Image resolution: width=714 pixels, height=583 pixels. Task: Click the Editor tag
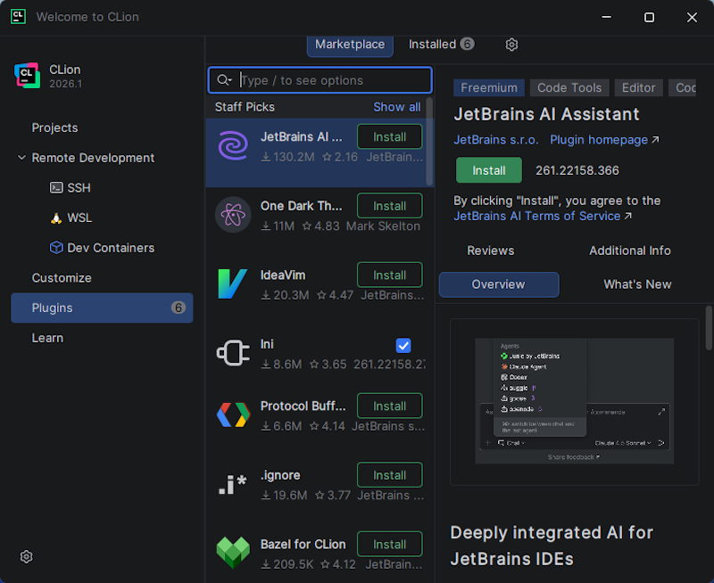(x=638, y=87)
